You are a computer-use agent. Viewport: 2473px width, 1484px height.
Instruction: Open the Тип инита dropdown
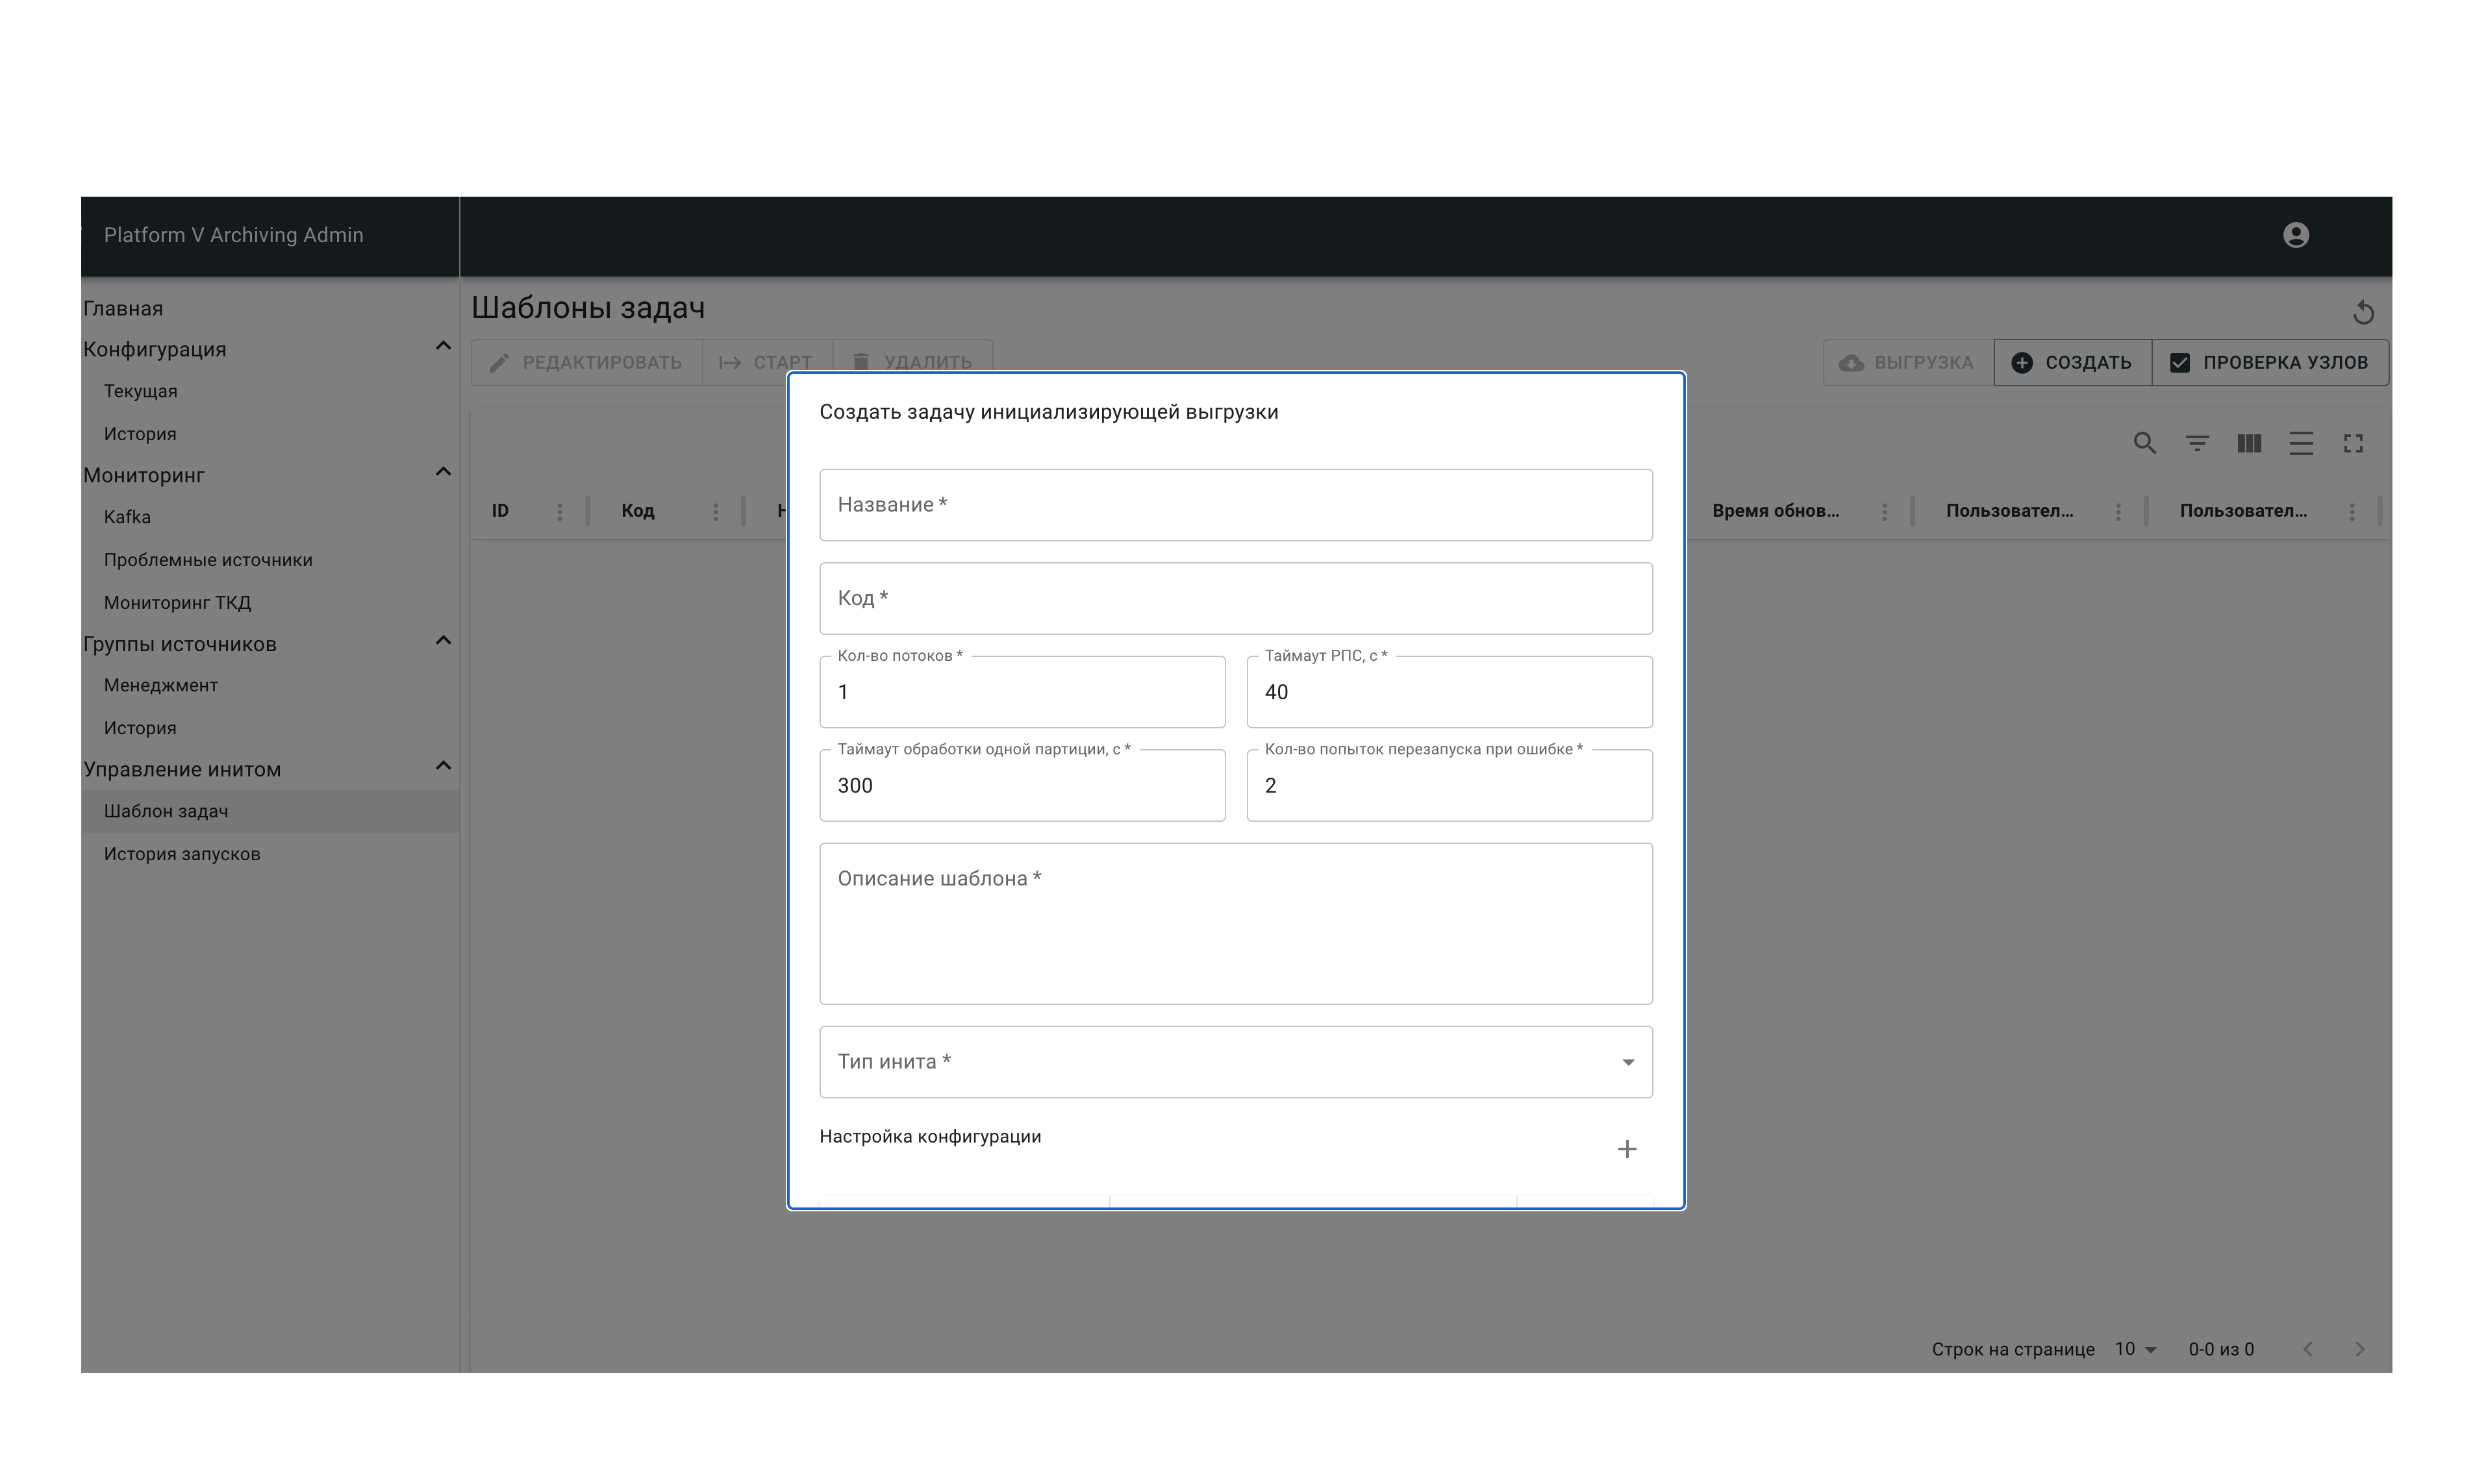click(x=1235, y=1062)
